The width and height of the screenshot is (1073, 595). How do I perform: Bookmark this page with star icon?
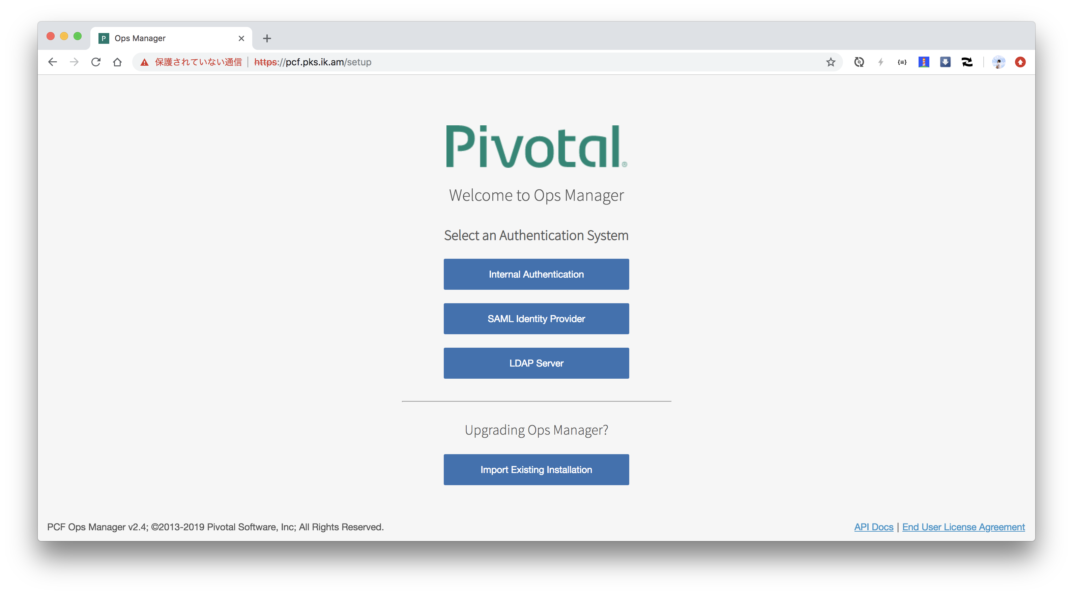coord(831,62)
